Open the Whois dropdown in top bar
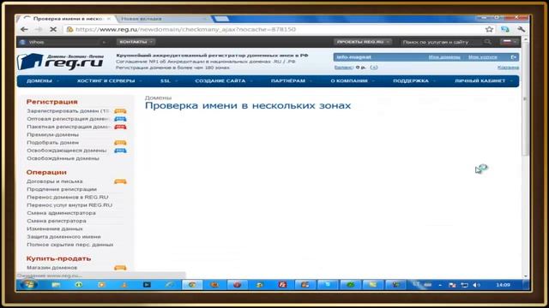The width and height of the screenshot is (549, 308). (63, 42)
